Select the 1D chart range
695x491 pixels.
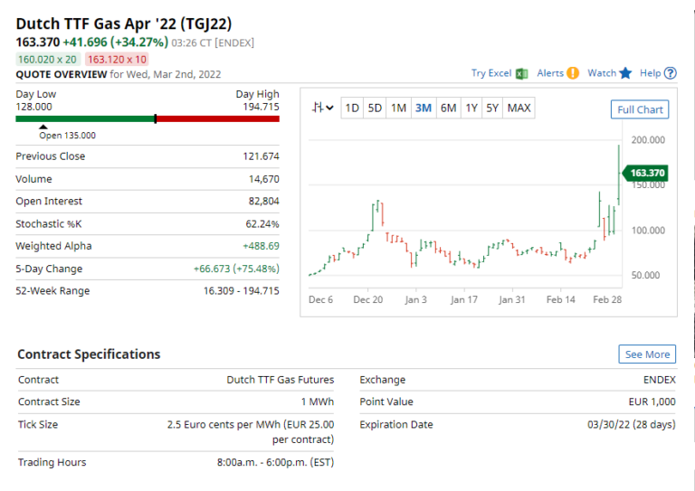(x=352, y=109)
